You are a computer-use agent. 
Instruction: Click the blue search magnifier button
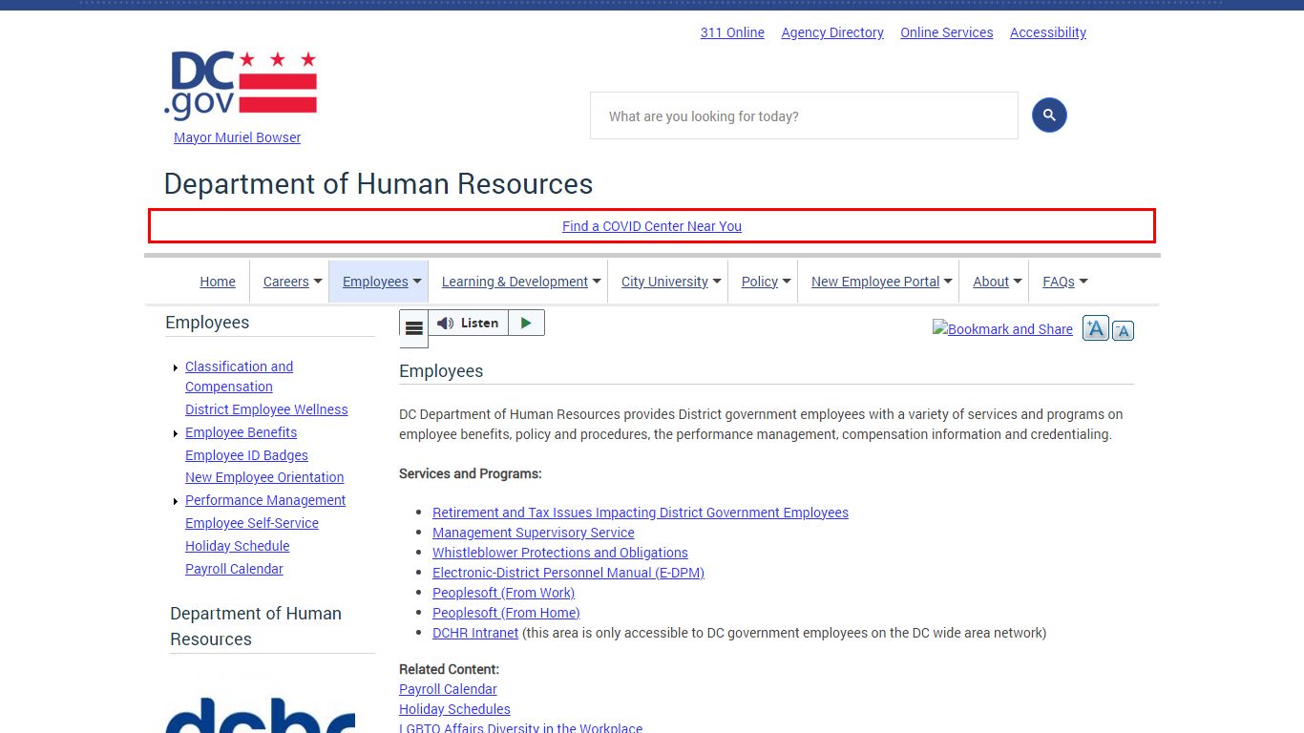1049,115
